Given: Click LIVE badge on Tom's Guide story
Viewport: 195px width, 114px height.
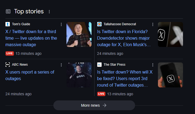Looking at the screenshot, I should 10,53.
